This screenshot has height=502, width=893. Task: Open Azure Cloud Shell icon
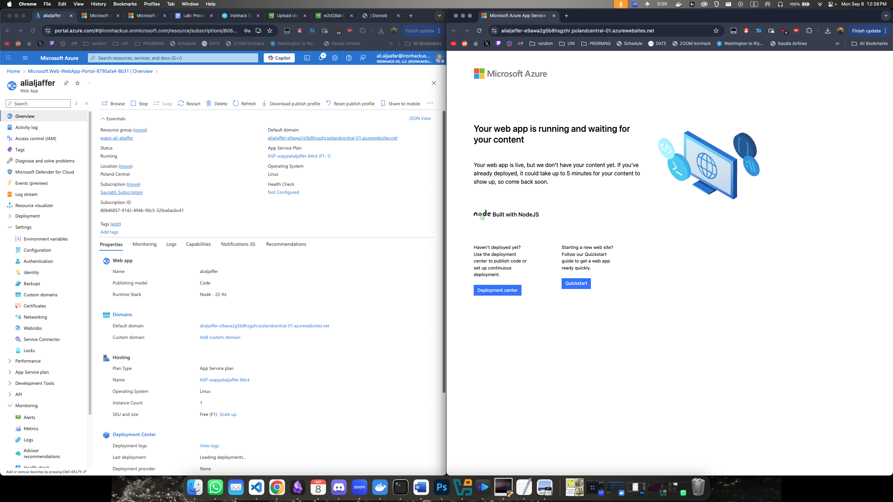(307, 58)
